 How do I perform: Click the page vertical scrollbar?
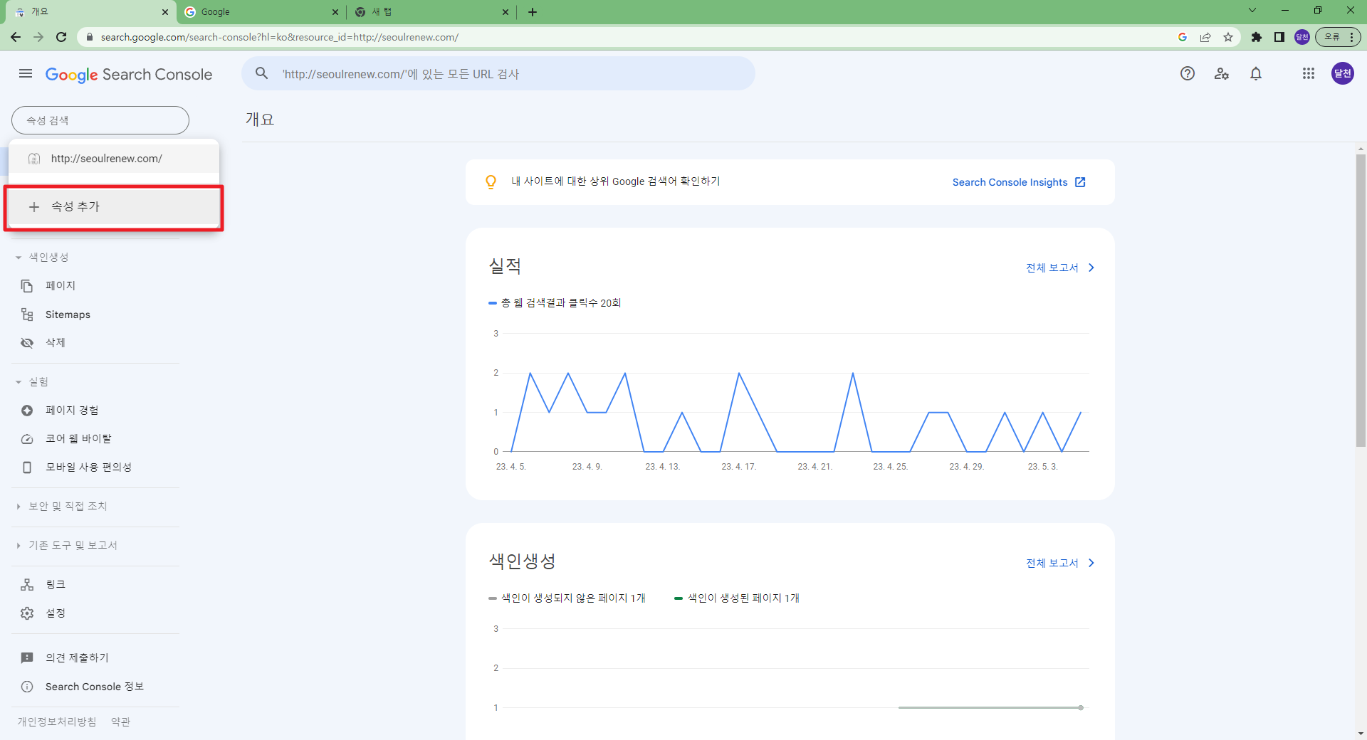click(1361, 299)
